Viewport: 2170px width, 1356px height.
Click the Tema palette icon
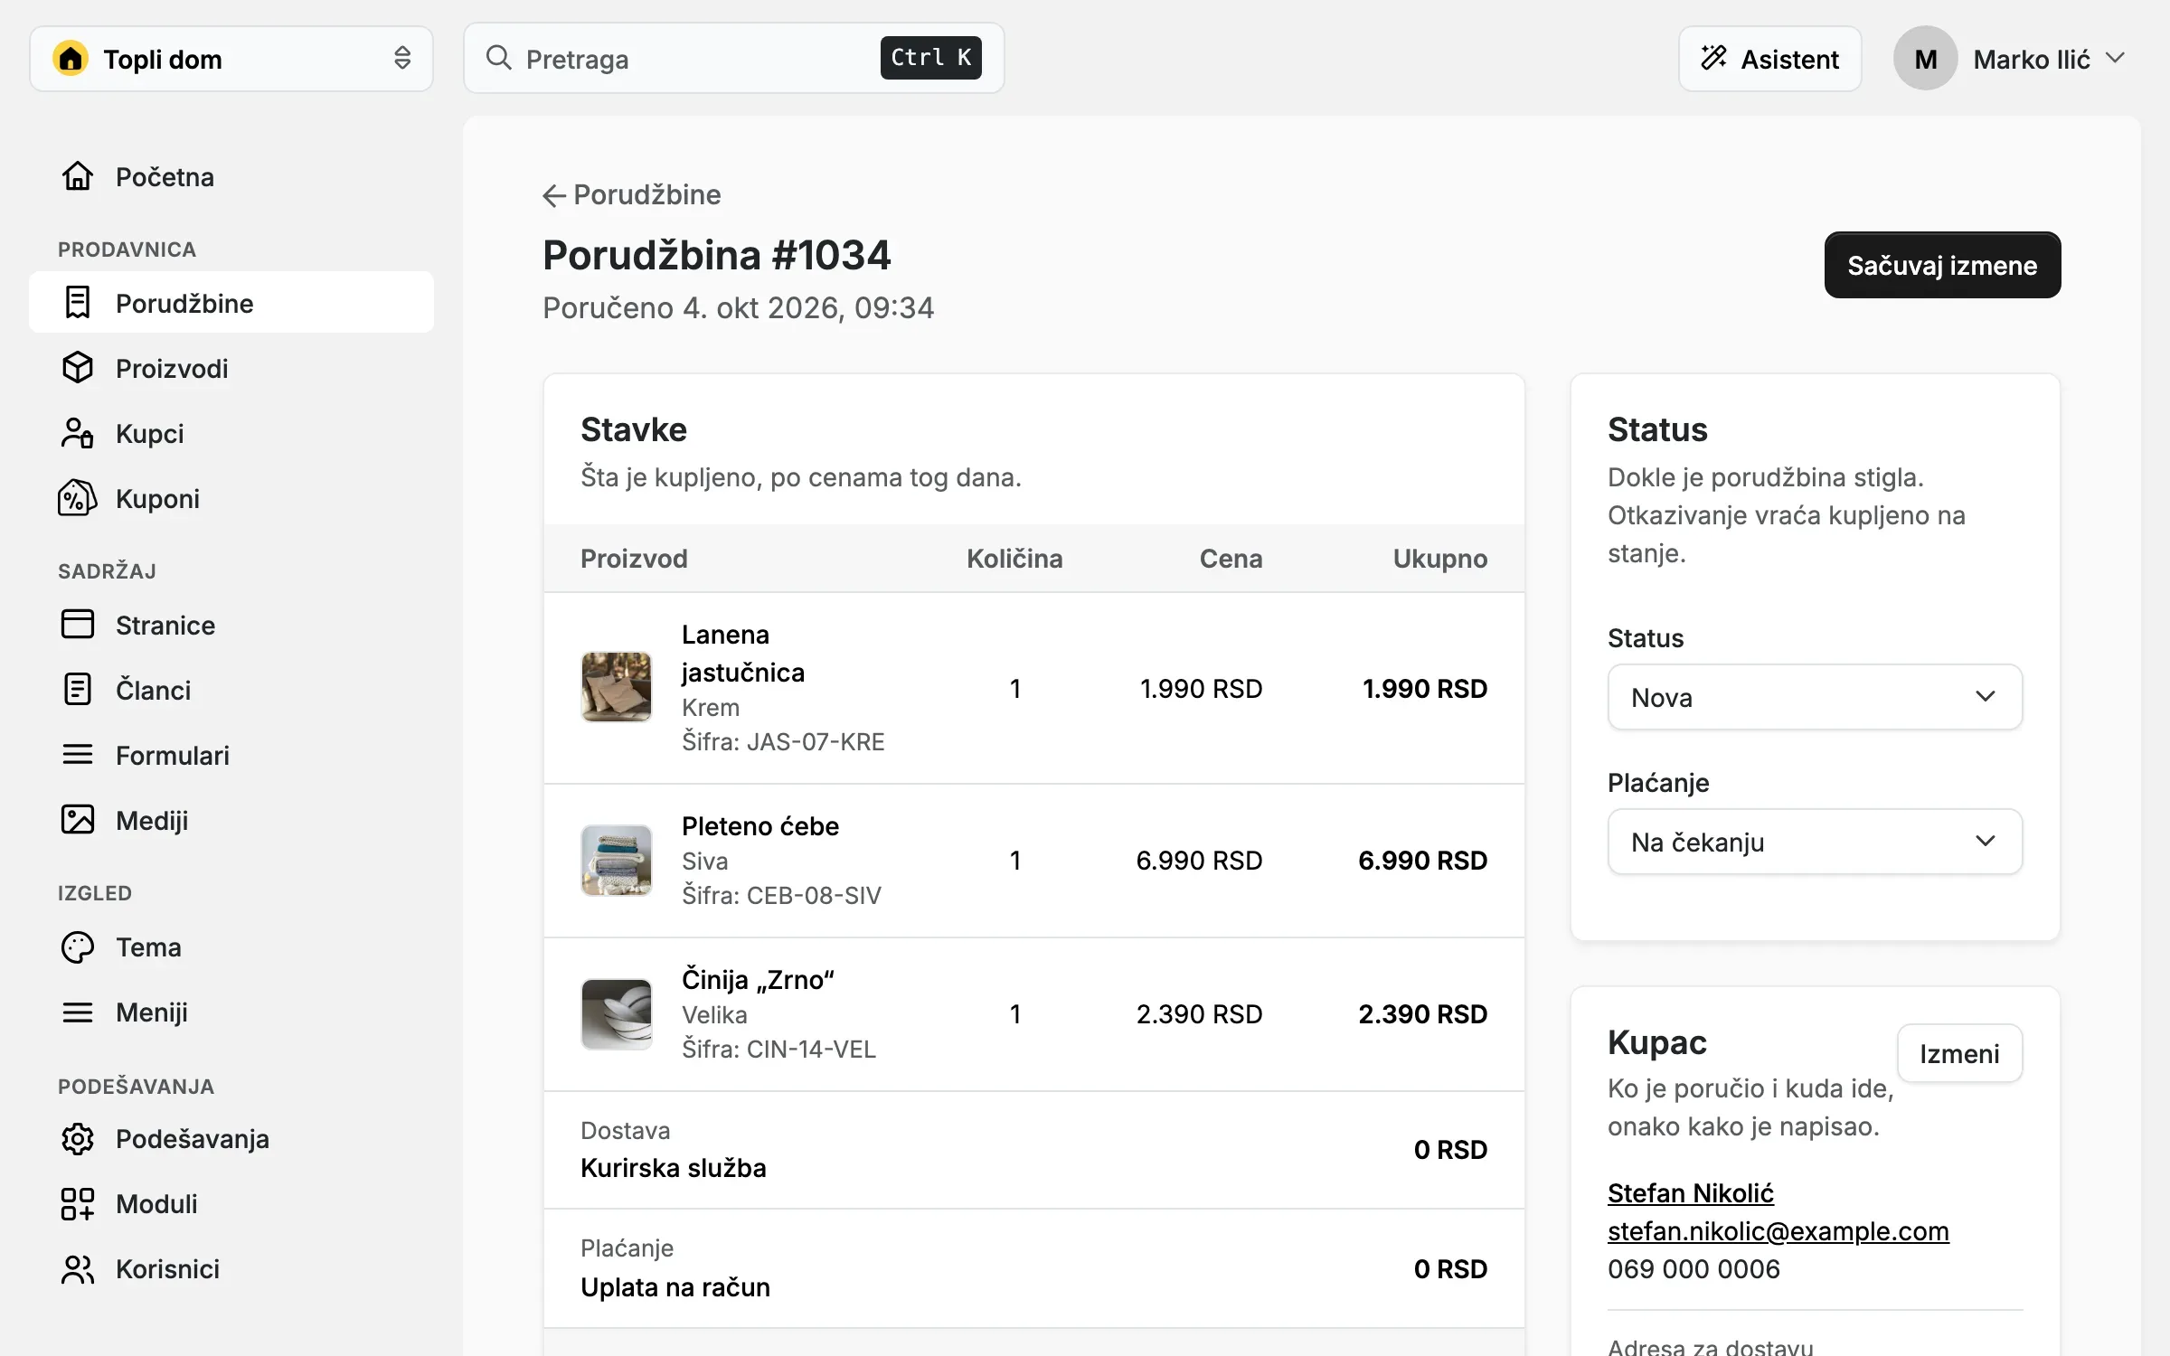[x=78, y=946]
